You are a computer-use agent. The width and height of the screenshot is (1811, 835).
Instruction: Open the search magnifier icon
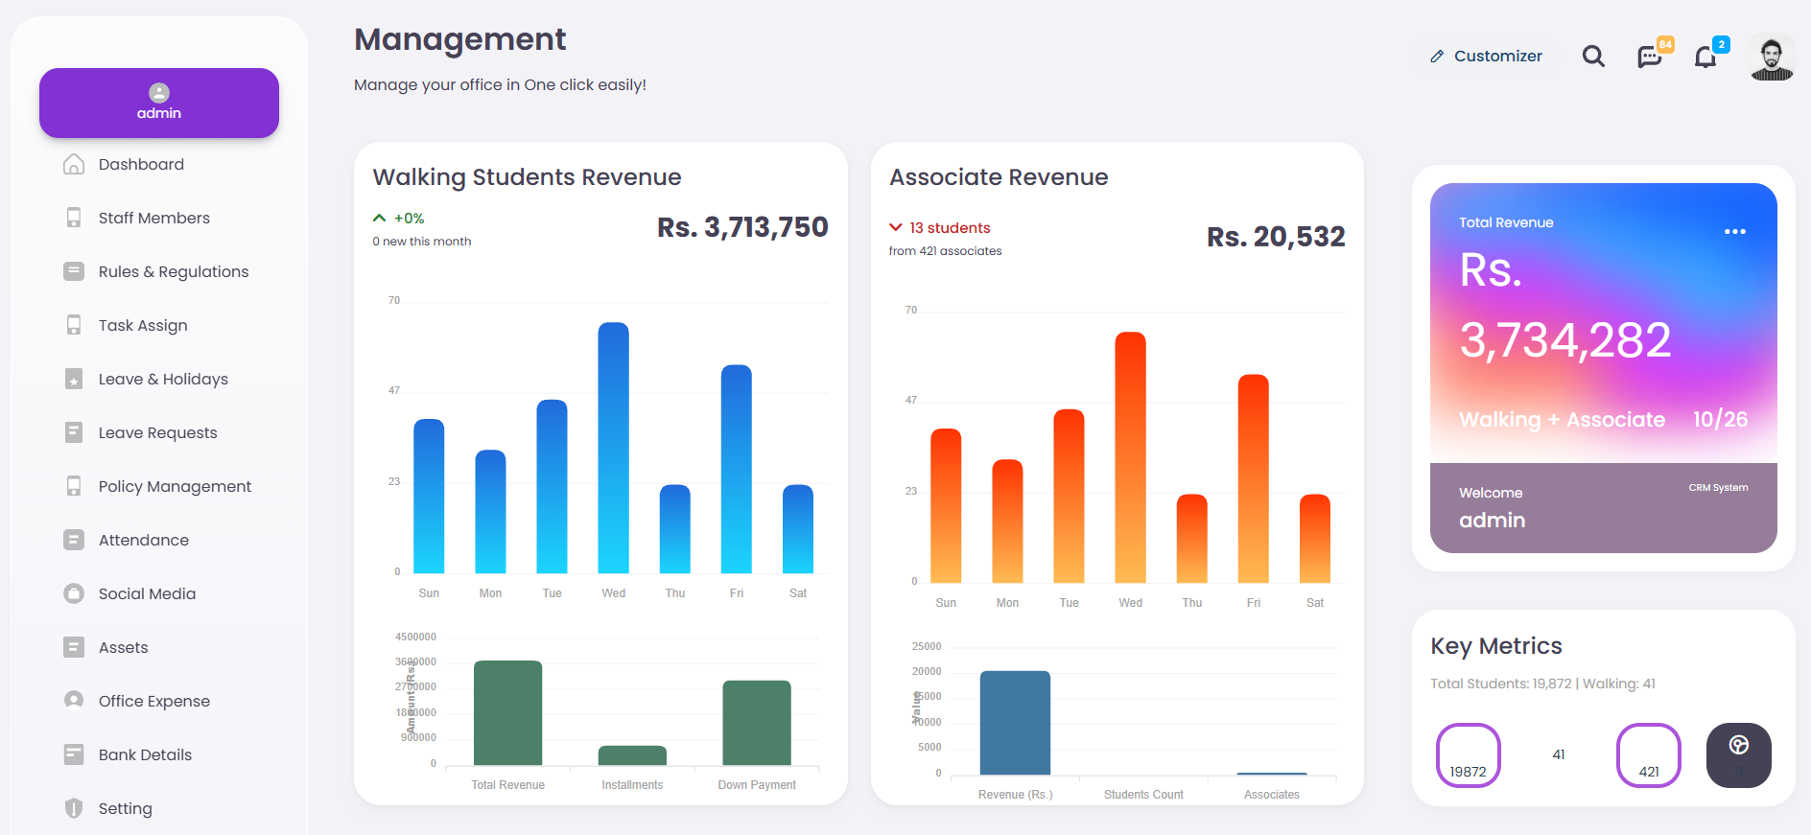(x=1593, y=57)
